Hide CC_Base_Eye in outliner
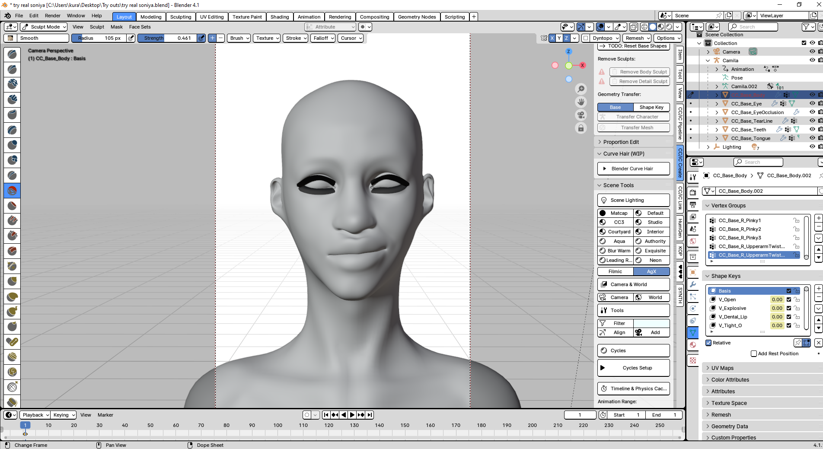Viewport: 823px width, 449px height. (x=812, y=104)
